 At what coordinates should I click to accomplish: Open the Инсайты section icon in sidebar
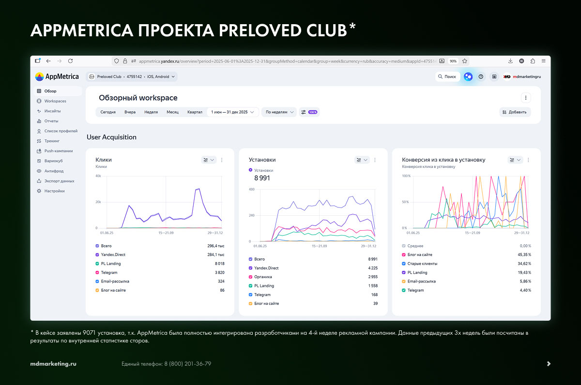point(39,111)
